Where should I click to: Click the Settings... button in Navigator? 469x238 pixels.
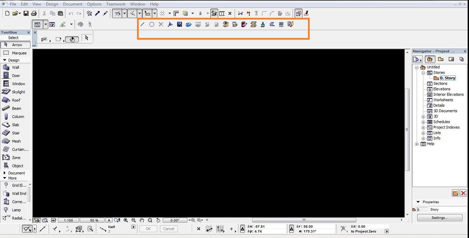[x=439, y=218]
